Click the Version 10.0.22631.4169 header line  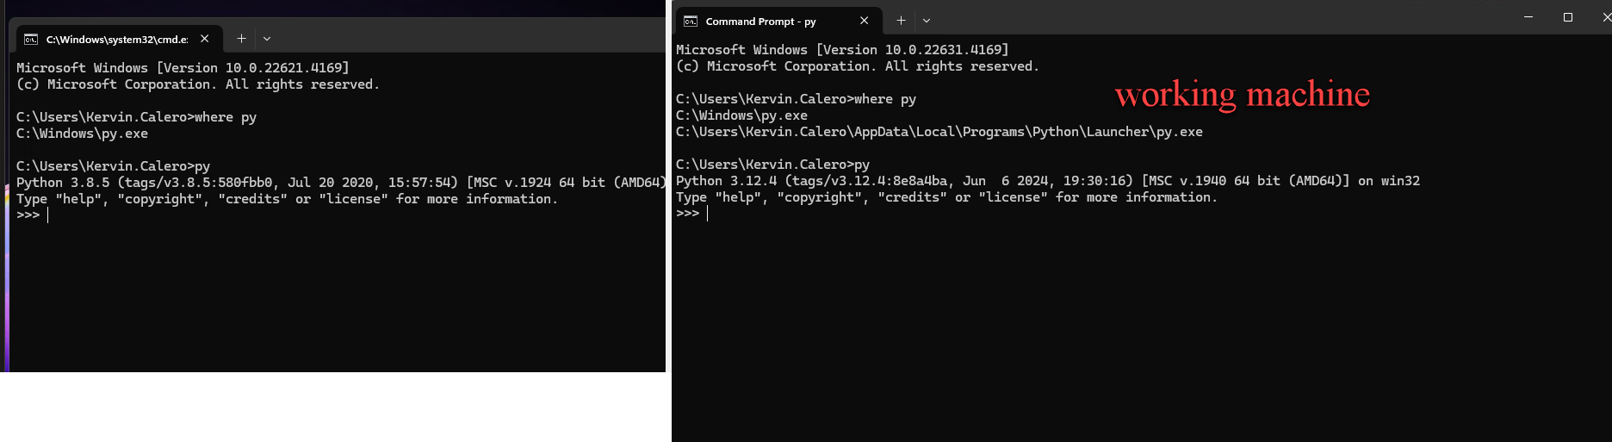click(842, 50)
